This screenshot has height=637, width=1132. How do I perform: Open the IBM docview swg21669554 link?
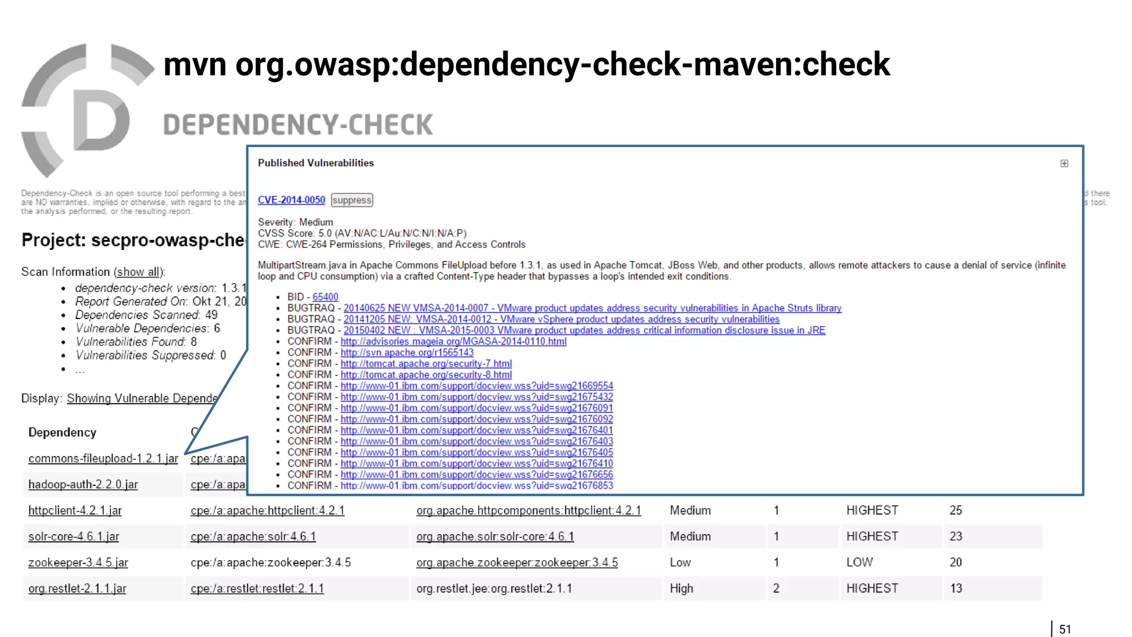[x=477, y=385]
